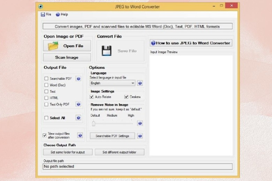Click the noise removal slider handle

click(93, 123)
